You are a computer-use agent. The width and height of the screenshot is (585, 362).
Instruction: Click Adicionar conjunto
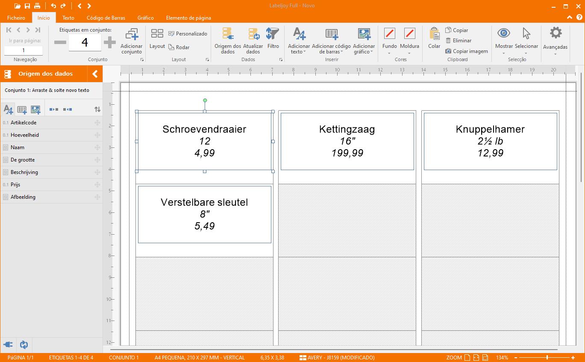pos(132,41)
